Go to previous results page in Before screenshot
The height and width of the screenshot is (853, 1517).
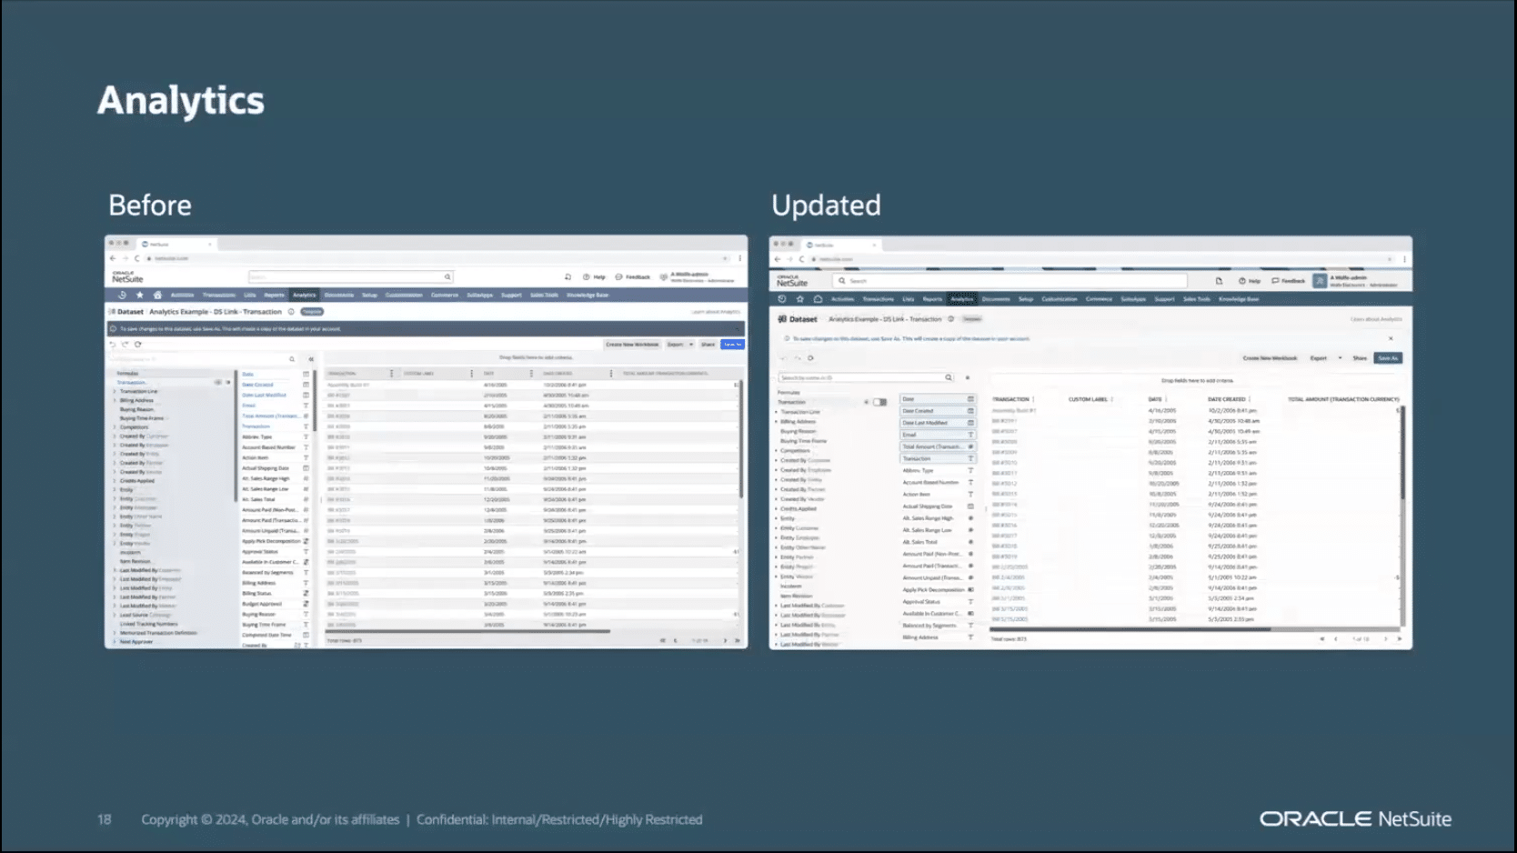click(676, 641)
